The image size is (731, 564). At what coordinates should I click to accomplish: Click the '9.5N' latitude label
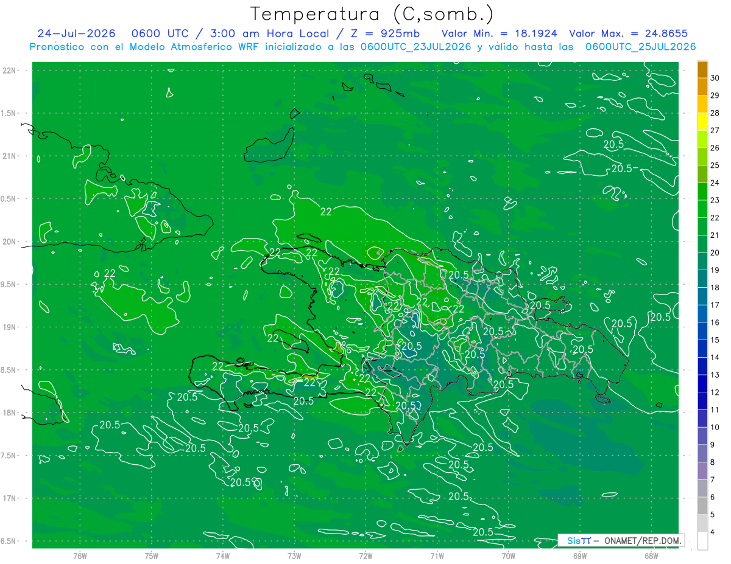pyautogui.click(x=10, y=284)
